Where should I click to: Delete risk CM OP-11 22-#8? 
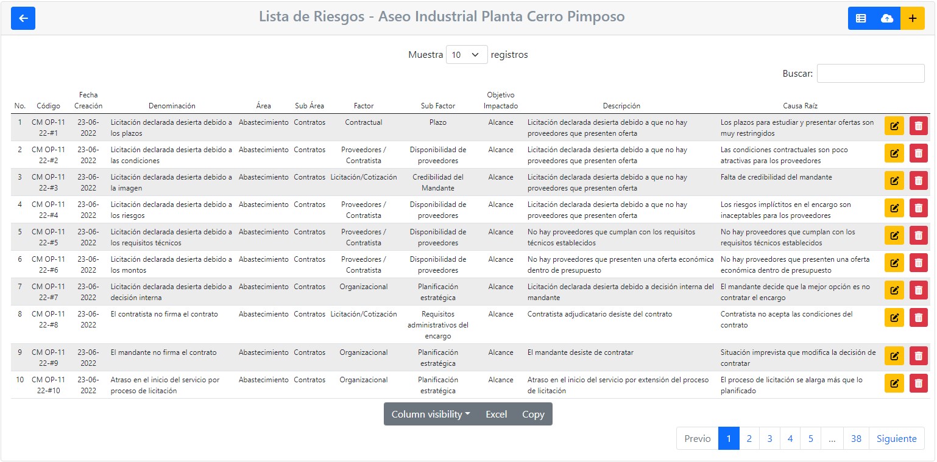coord(919,318)
